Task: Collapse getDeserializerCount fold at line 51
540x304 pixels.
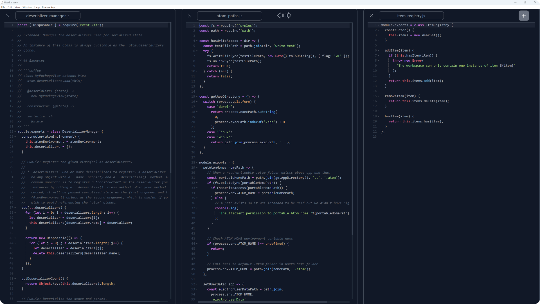Action: pyautogui.click(x=15, y=278)
